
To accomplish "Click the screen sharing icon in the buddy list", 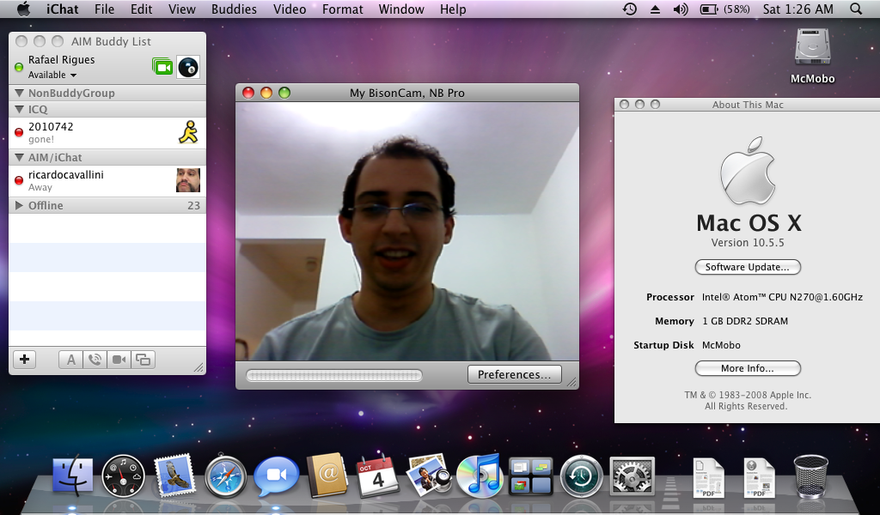I will (x=143, y=360).
